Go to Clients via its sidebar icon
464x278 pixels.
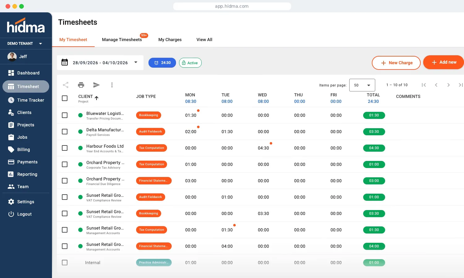click(11, 112)
